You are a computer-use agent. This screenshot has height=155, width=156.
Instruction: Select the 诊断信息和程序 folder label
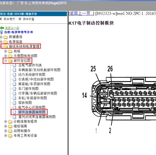[25, 121]
